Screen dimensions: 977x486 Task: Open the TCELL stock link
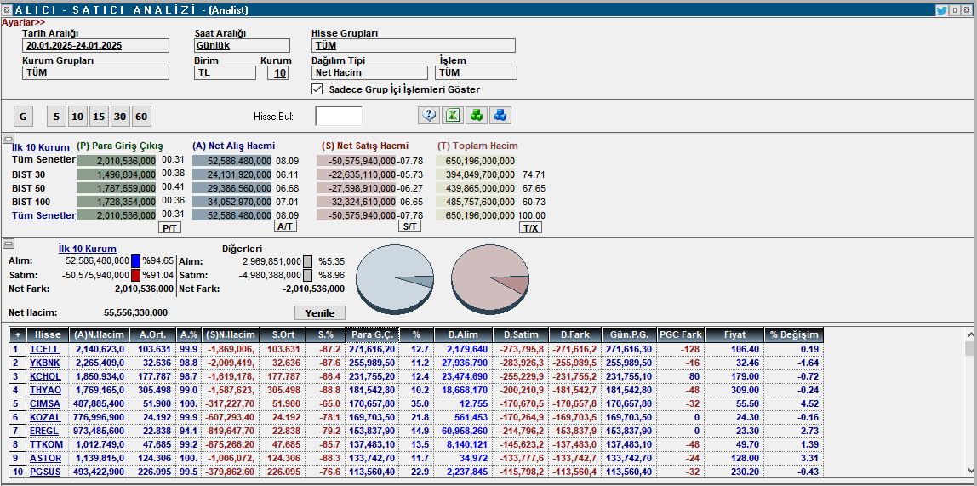[45, 349]
